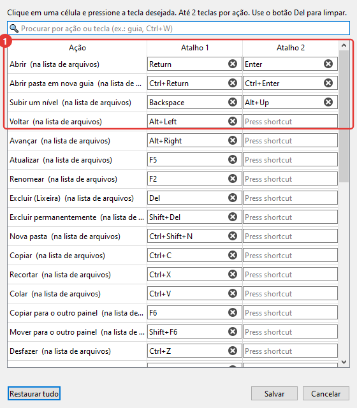Select the Nova pasta action row
357x408 pixels.
click(77, 237)
